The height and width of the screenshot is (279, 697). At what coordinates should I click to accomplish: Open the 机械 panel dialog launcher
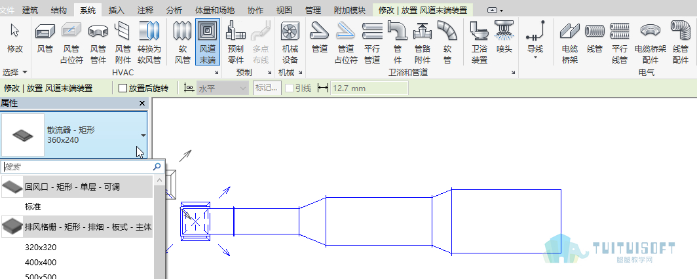coord(301,73)
